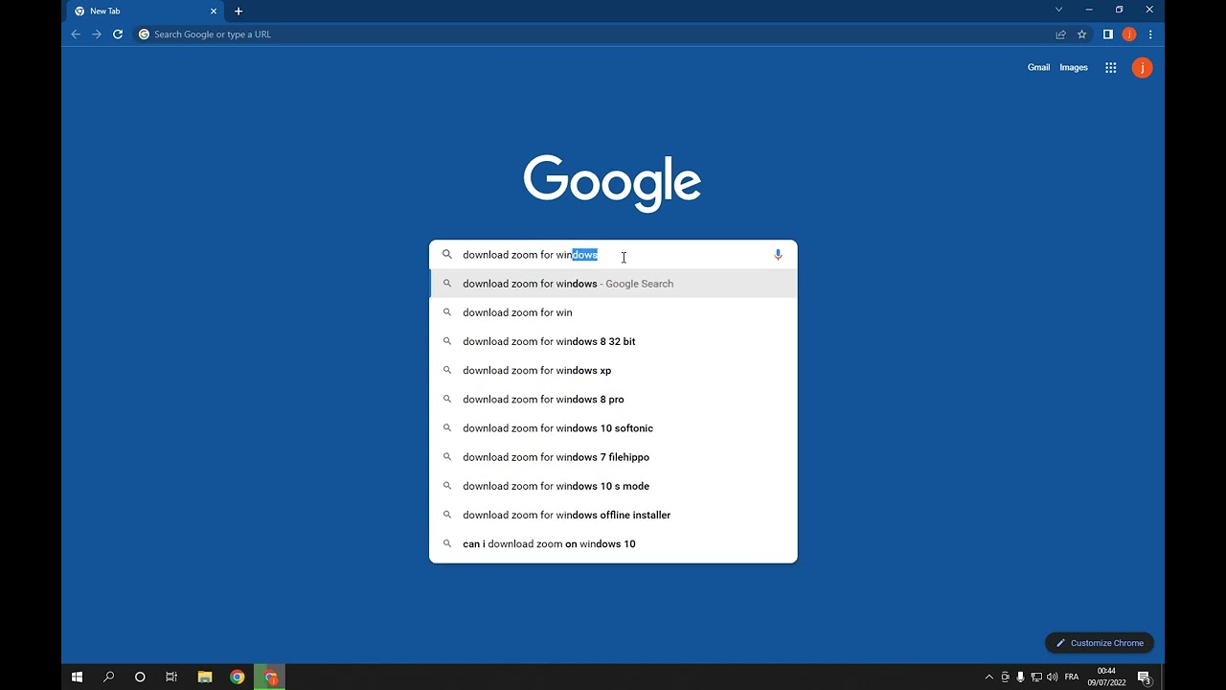Open the Google apps grid
This screenshot has height=690, width=1226.
pos(1110,67)
